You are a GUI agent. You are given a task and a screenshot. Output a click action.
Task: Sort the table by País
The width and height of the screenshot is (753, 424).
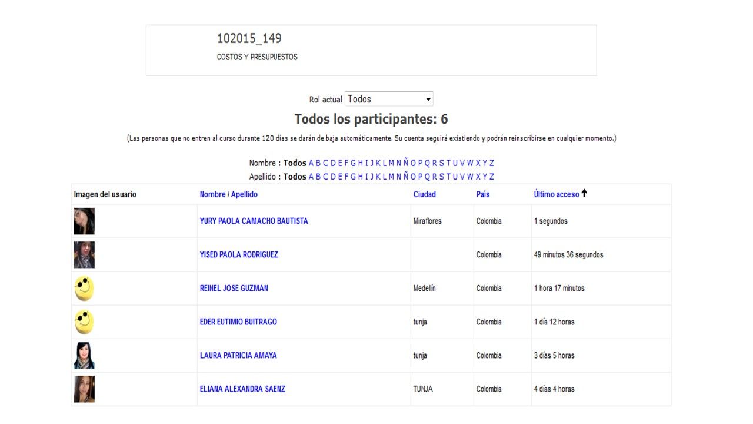coord(483,194)
